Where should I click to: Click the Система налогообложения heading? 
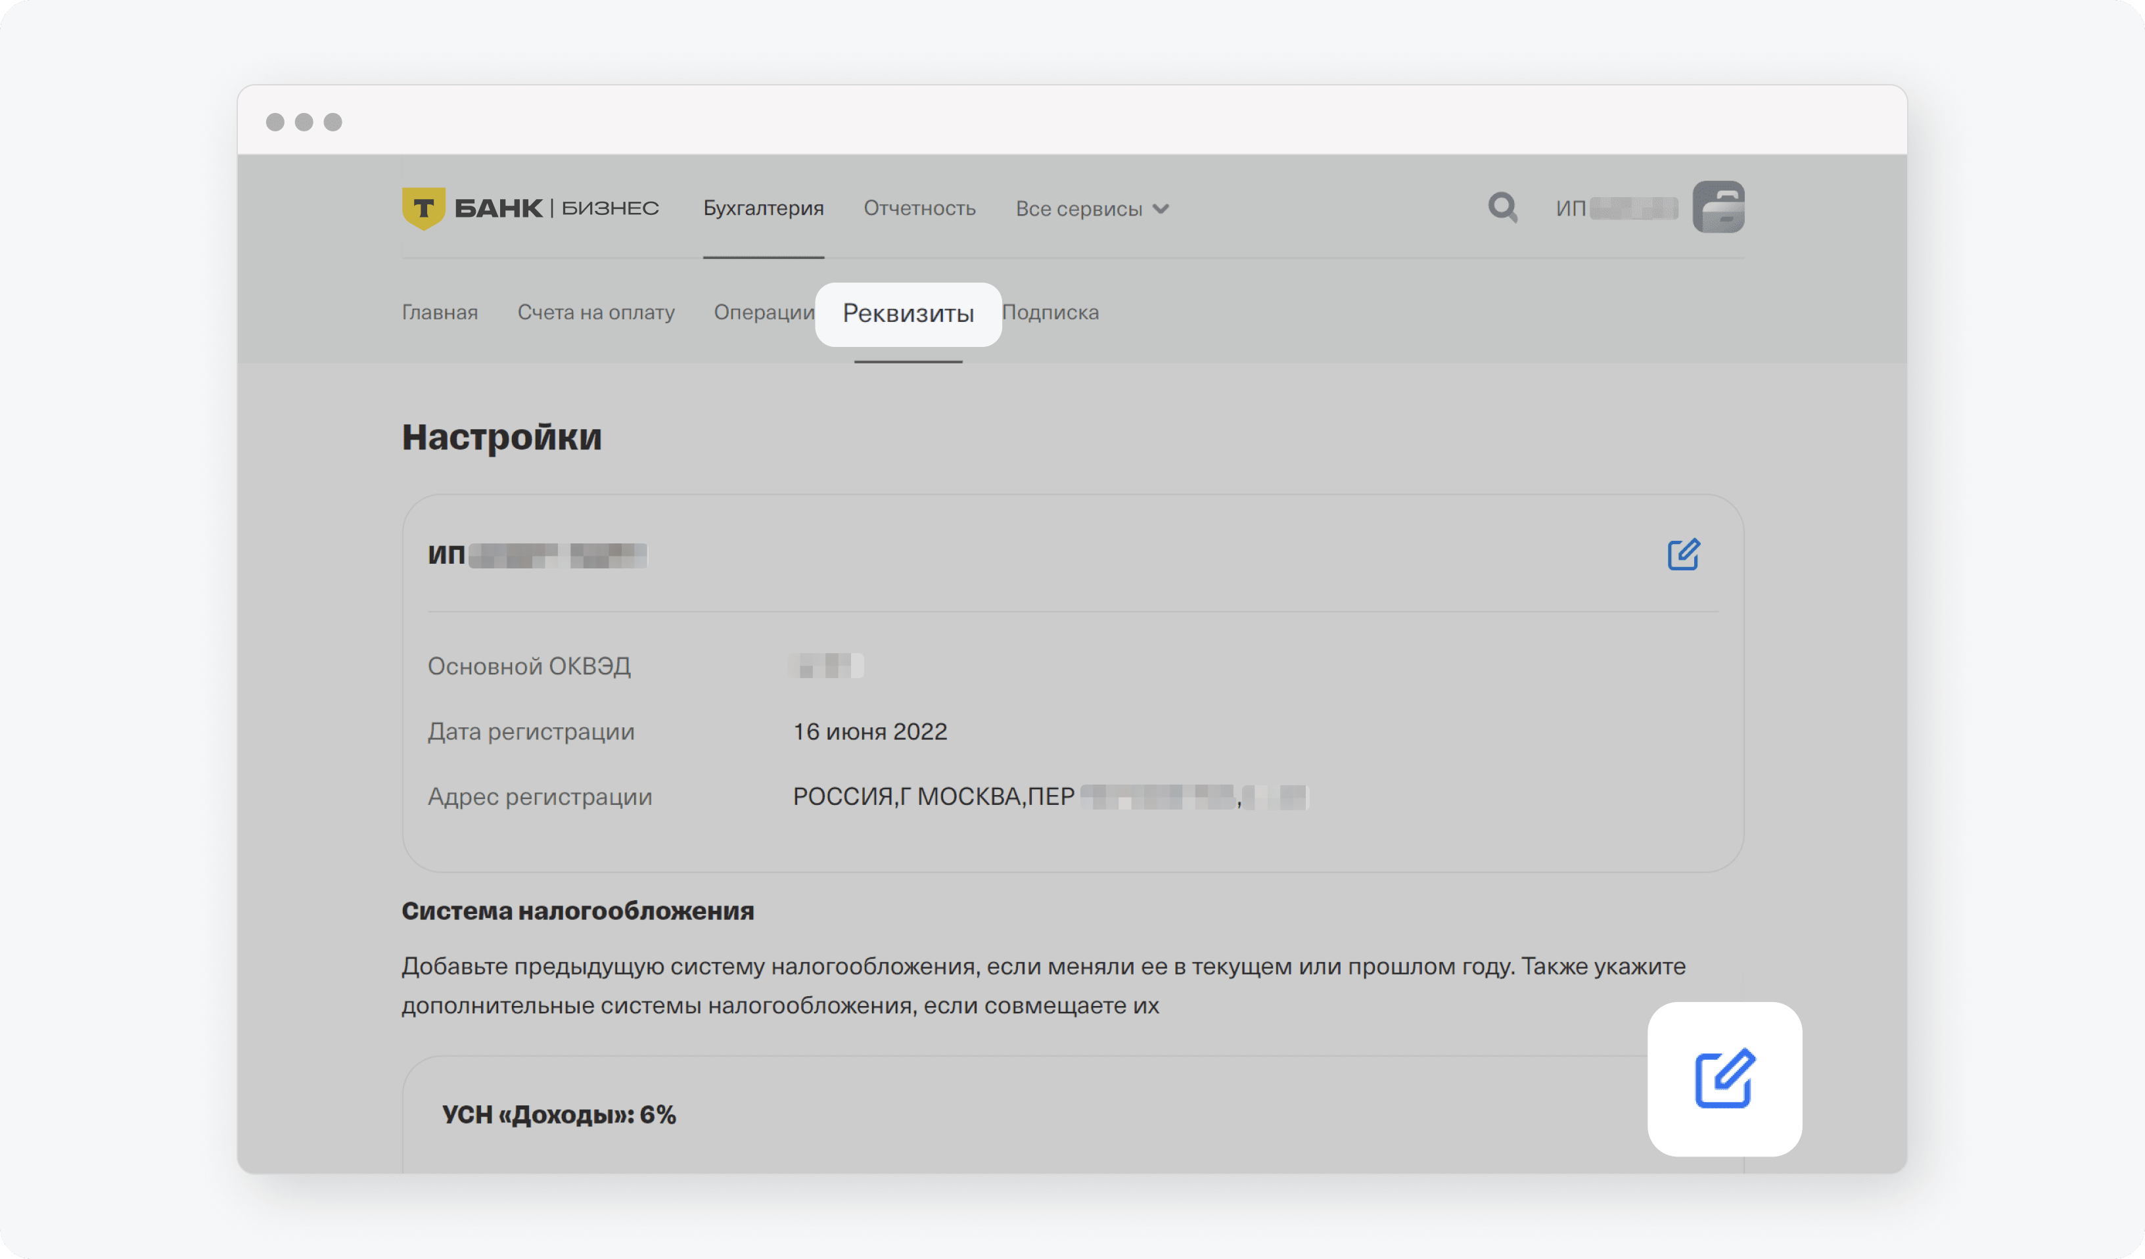pyautogui.click(x=578, y=911)
